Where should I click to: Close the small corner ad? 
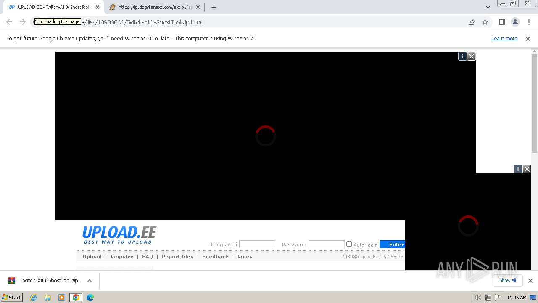[x=527, y=169]
